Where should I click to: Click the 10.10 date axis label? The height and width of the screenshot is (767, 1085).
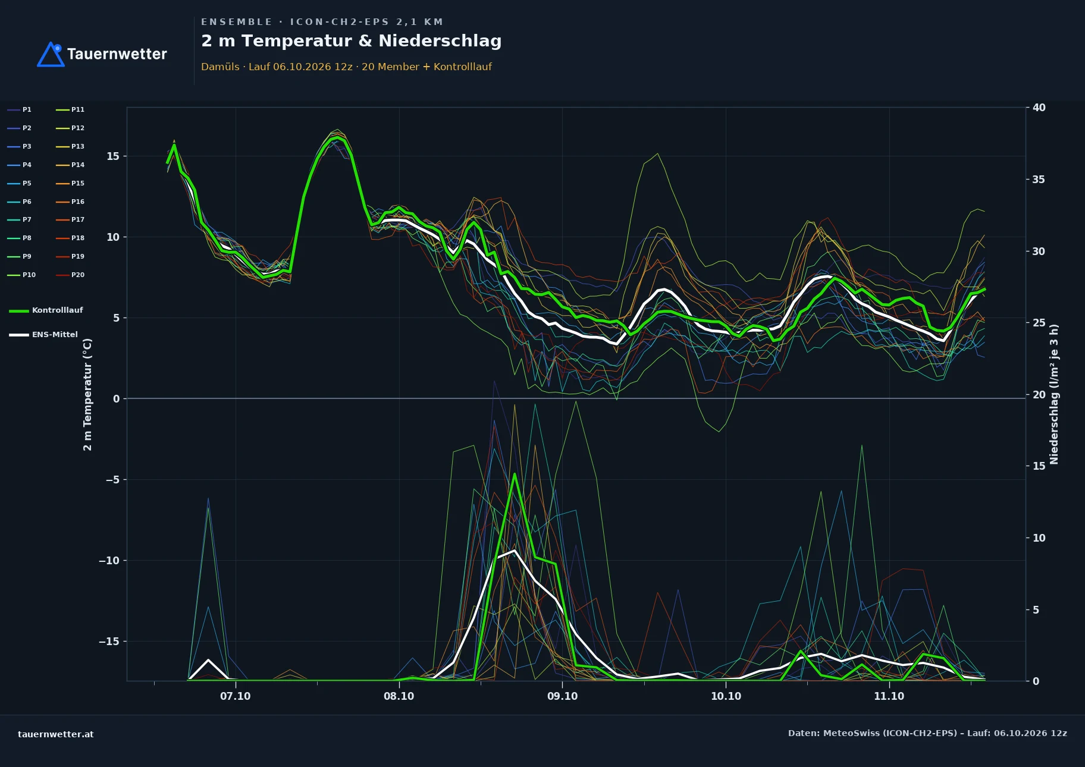[x=726, y=696]
